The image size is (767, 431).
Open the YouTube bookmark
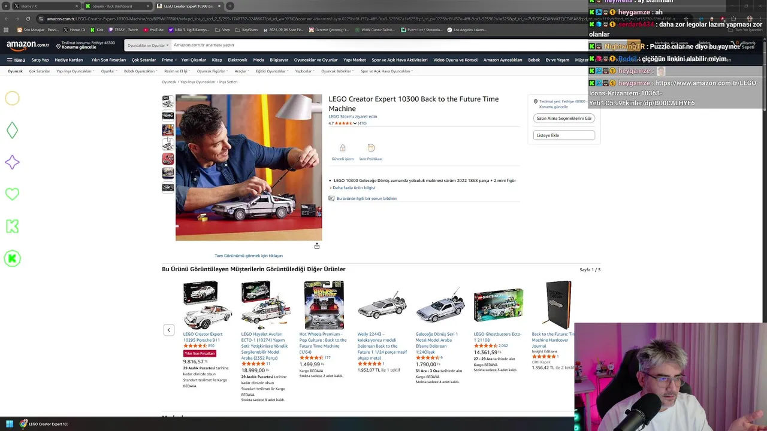tap(153, 29)
